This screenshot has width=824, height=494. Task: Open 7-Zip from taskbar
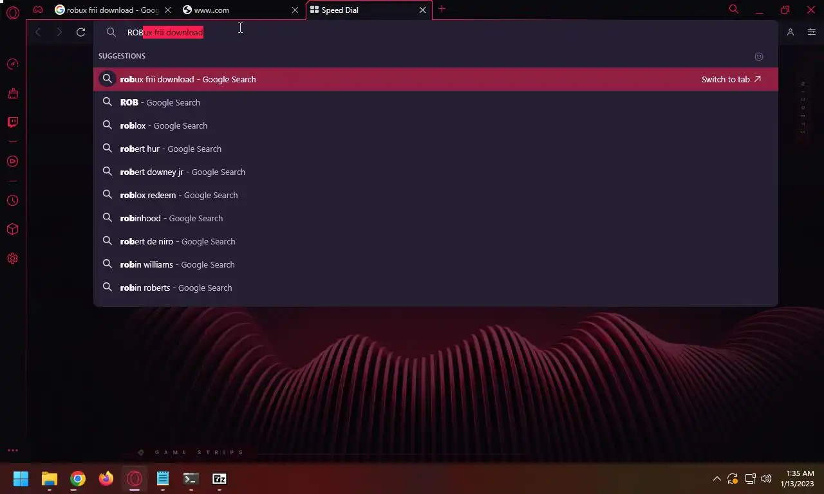[x=220, y=479]
